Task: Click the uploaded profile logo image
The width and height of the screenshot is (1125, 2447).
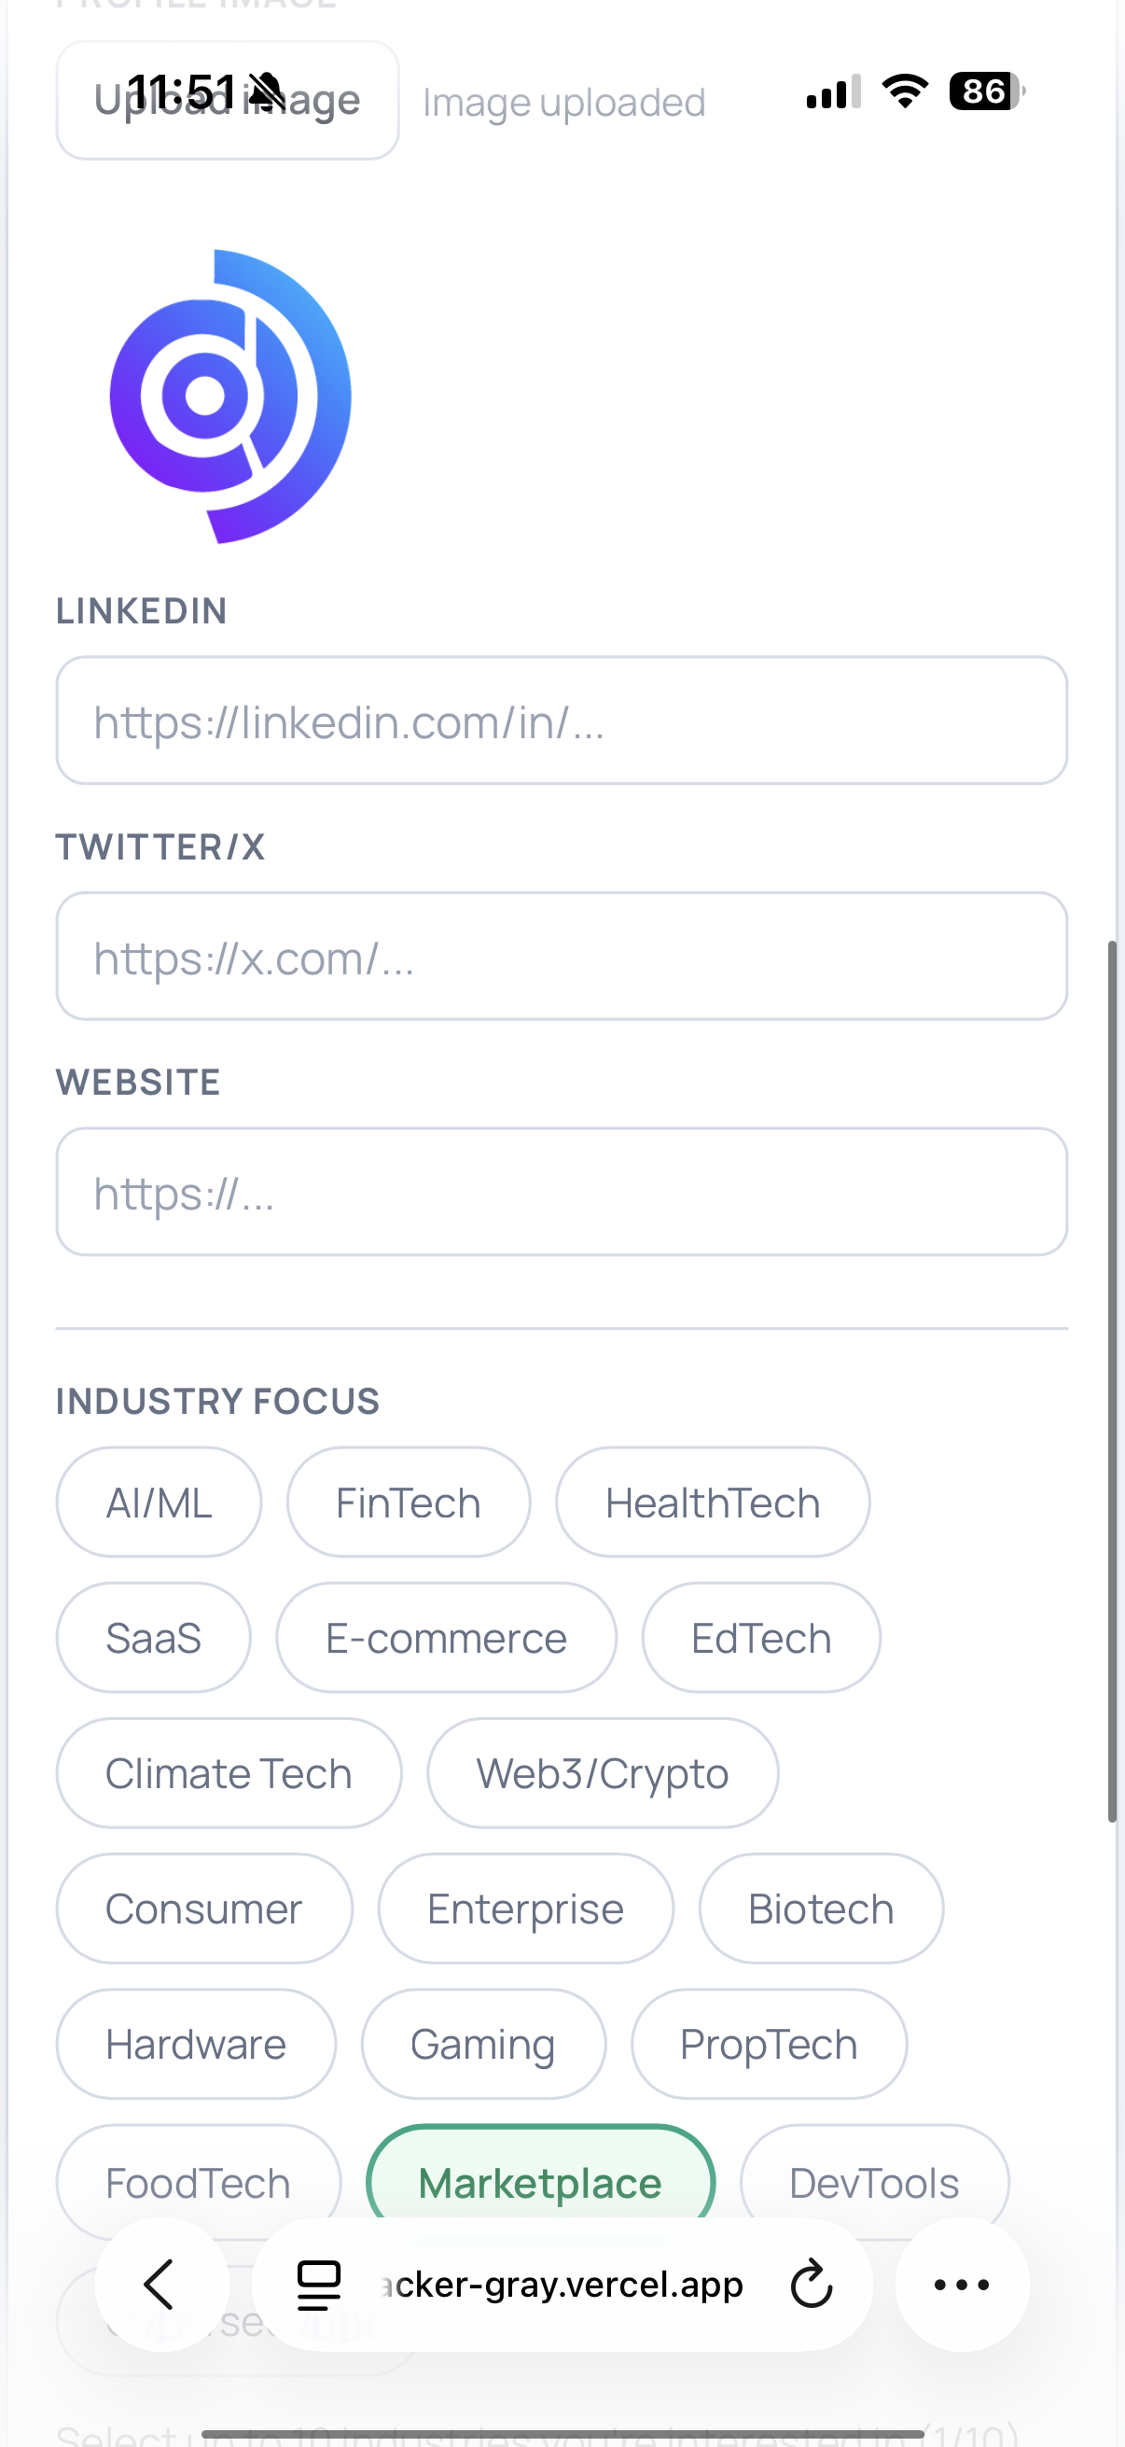Action: point(229,396)
